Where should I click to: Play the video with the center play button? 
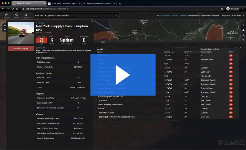pos(123,75)
